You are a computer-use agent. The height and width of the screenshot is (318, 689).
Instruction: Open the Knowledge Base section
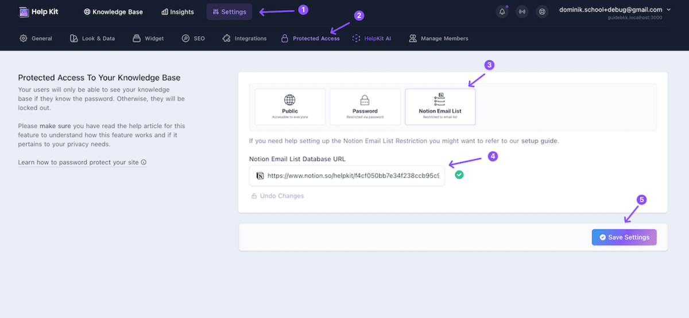pyautogui.click(x=113, y=11)
